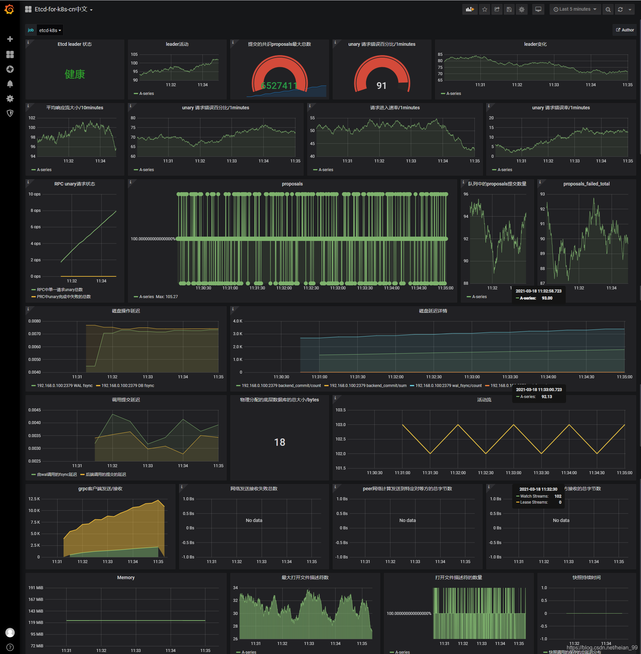Open the 调用提交延迟 panel title menu
This screenshot has height=654, width=641.
pos(125,399)
